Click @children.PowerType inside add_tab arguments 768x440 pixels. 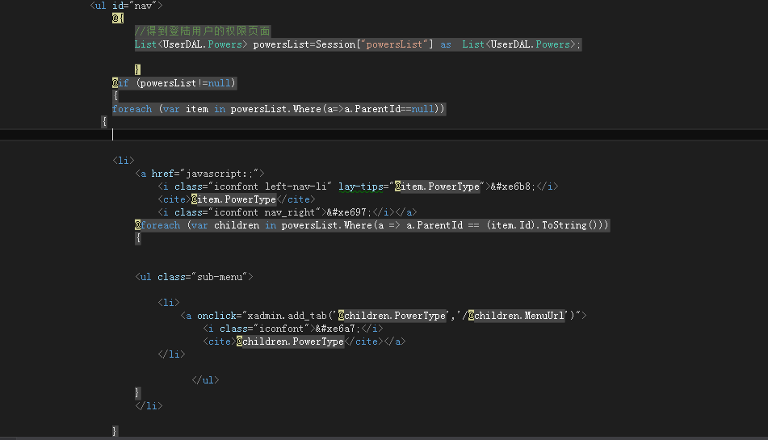[392, 316]
